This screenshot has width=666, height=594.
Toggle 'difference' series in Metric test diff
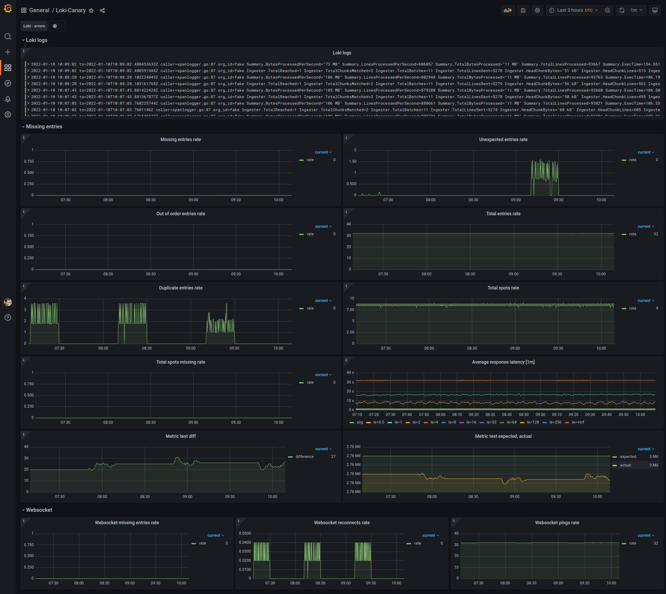[x=304, y=457]
